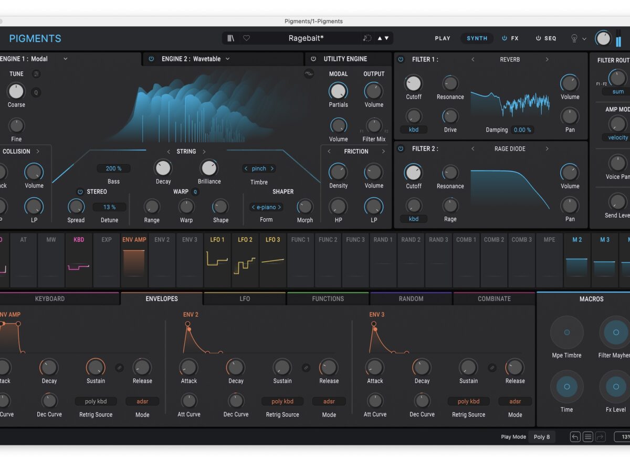Viewport: 630px width, 472px height.
Task: Click the Filter 2 Cutoff knob
Action: tap(413, 173)
